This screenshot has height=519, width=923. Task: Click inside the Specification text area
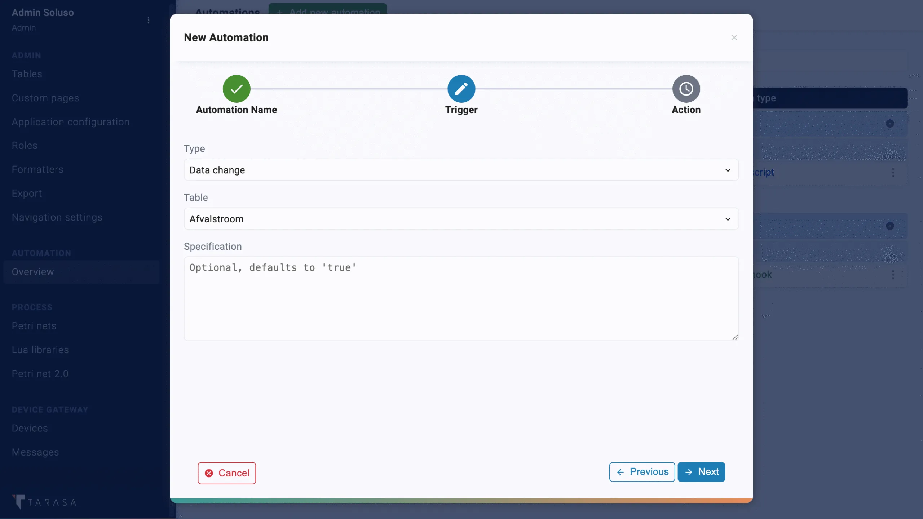461,298
